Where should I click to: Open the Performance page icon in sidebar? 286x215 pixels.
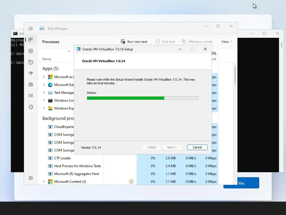(x=31, y=51)
